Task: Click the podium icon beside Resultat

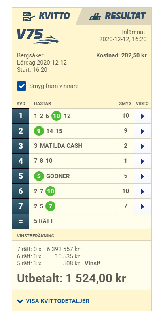Action: (95, 17)
